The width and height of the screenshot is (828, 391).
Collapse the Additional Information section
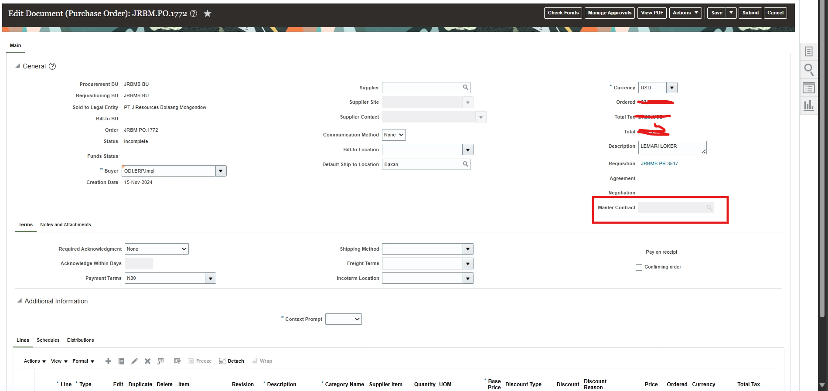pyautogui.click(x=20, y=301)
